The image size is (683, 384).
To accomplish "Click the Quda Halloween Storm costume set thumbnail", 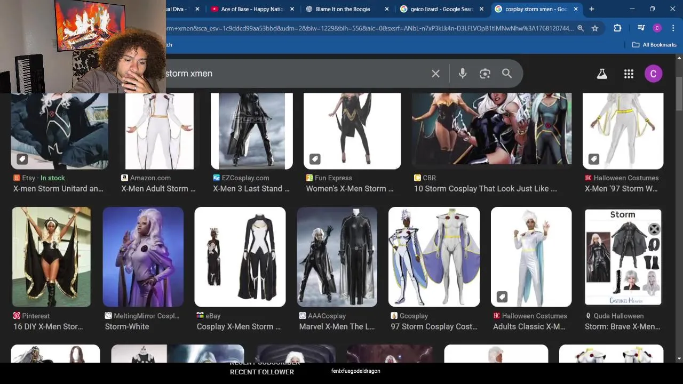I will tap(623, 257).
